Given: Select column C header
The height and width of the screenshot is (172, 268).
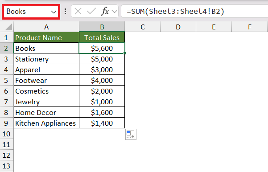Looking at the screenshot, I should pos(143,27).
